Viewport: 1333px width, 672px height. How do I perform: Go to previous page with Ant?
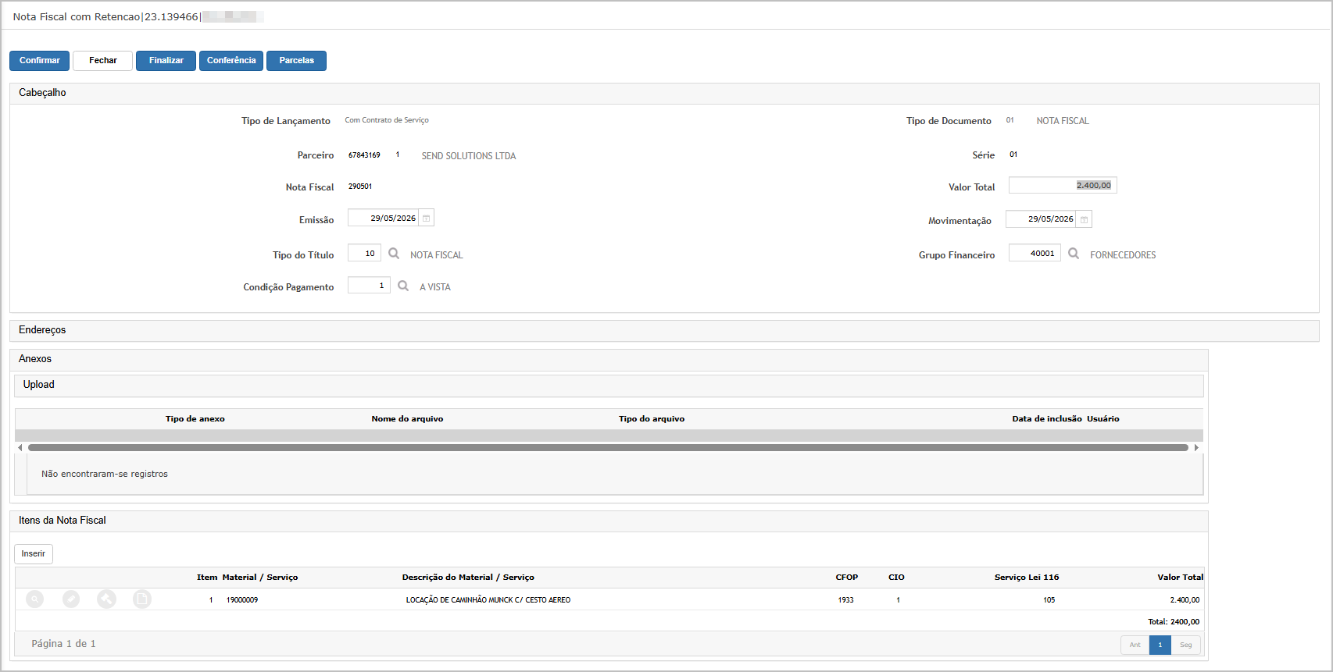(x=1135, y=645)
